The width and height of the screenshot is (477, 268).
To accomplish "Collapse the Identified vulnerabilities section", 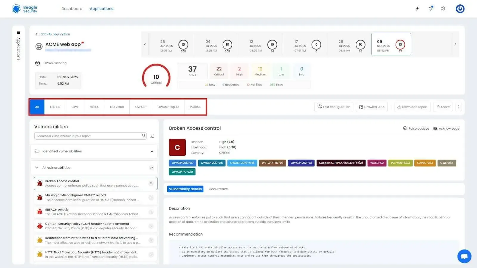I will point(152,151).
